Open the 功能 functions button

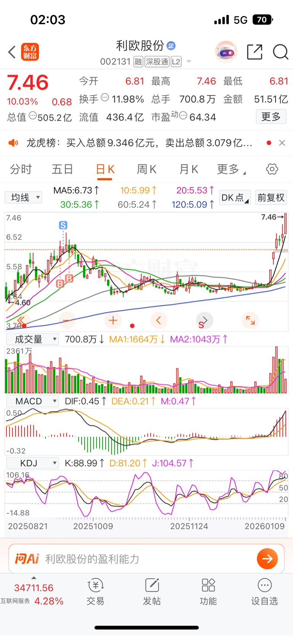[x=208, y=592]
